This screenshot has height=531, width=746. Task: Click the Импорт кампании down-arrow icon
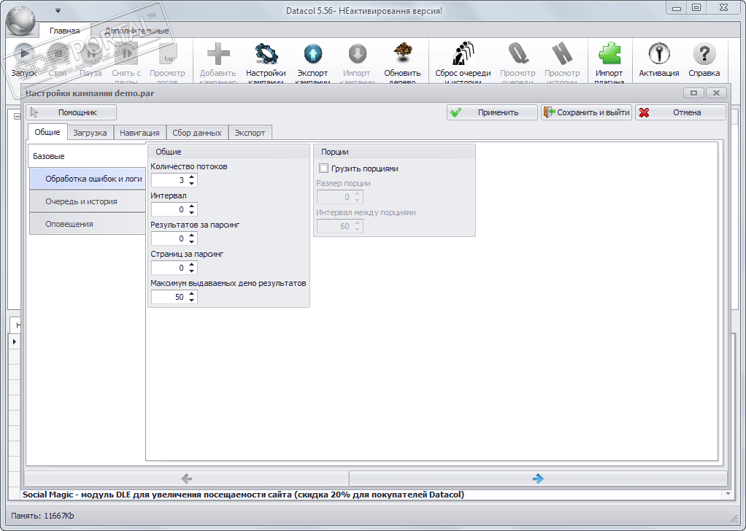point(357,54)
